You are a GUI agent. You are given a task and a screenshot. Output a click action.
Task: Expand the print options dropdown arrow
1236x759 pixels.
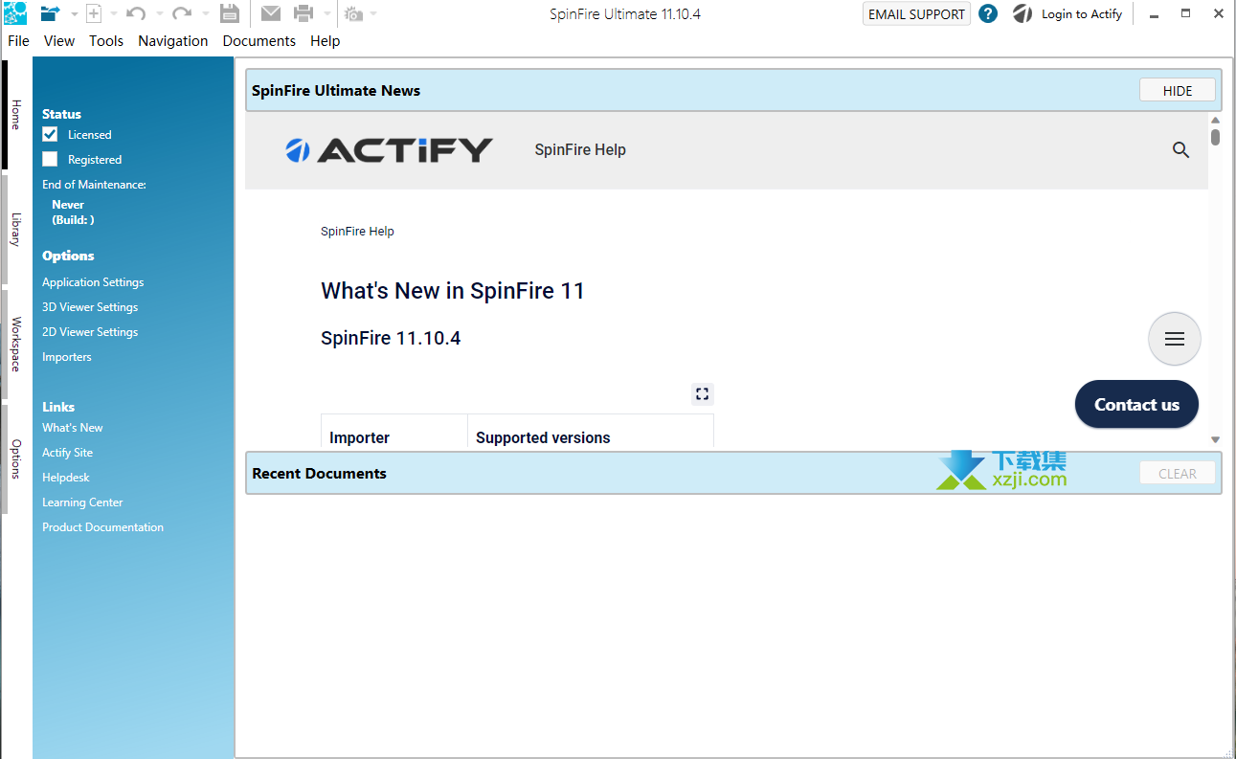click(326, 13)
